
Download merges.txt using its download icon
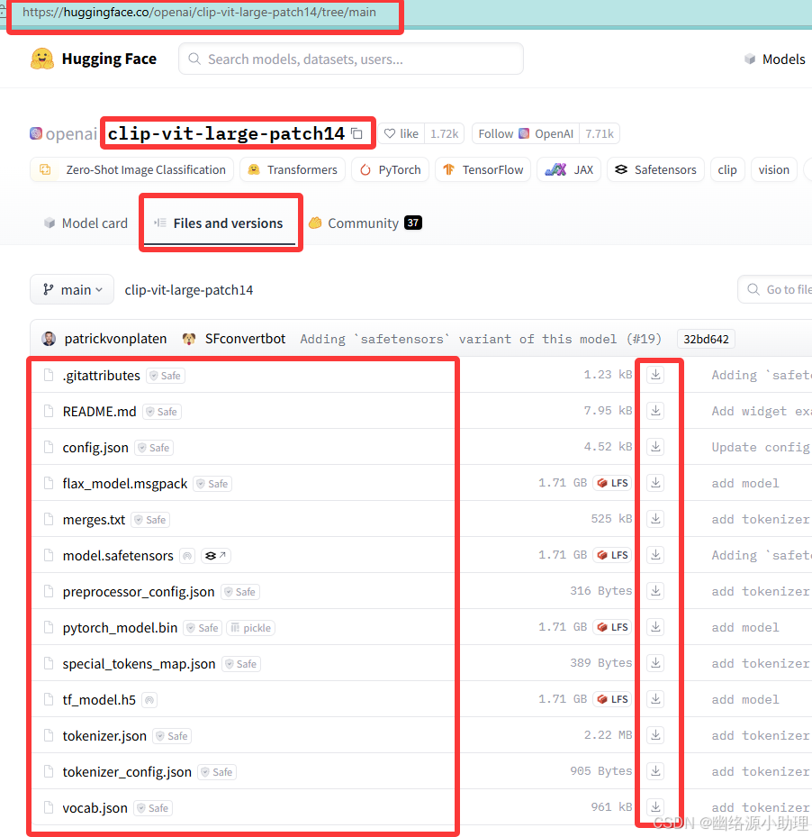pyautogui.click(x=655, y=519)
